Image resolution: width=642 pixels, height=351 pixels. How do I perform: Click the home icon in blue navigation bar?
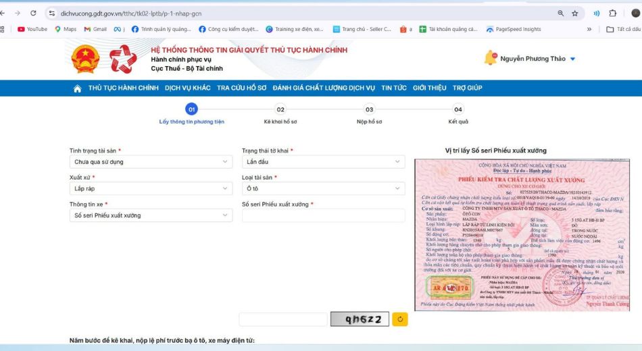click(77, 88)
